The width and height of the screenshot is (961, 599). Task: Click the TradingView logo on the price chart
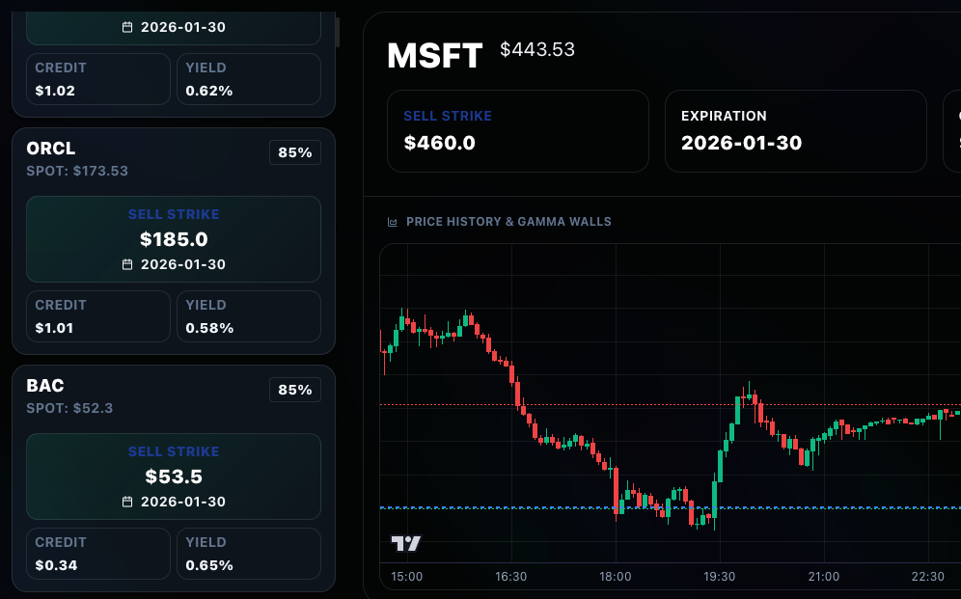coord(405,543)
